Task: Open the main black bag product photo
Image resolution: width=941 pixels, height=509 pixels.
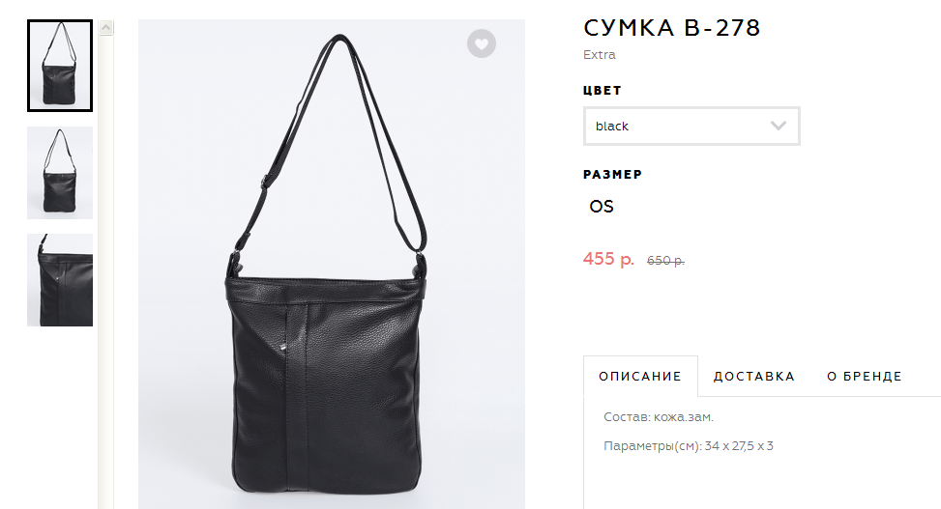Action: pos(332,264)
